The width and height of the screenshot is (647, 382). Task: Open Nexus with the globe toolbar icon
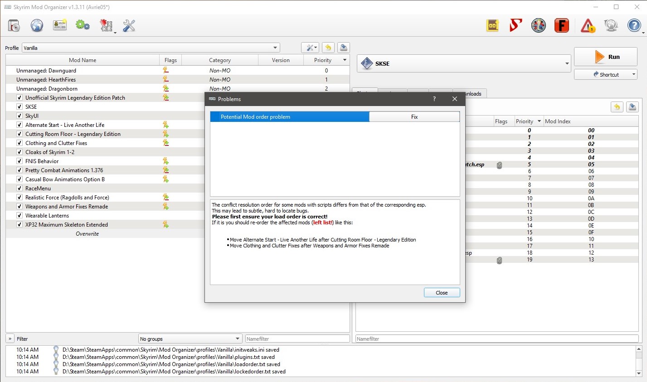coord(37,26)
